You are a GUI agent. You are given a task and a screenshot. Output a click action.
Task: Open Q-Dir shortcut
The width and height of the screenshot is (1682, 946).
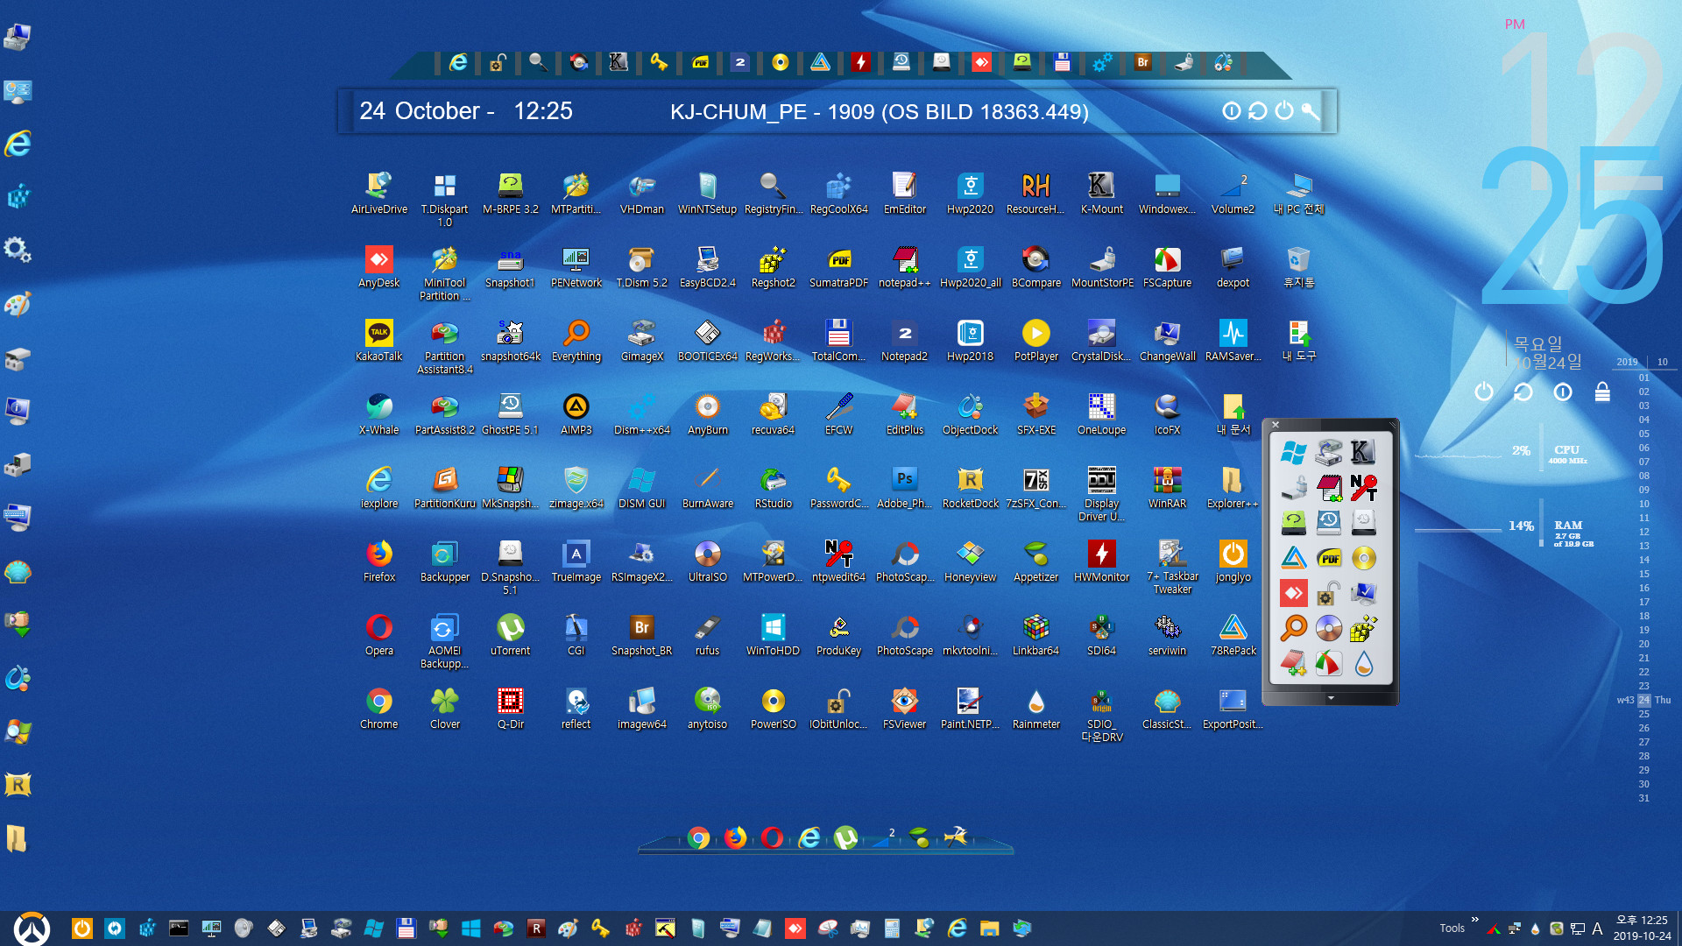[x=510, y=708]
